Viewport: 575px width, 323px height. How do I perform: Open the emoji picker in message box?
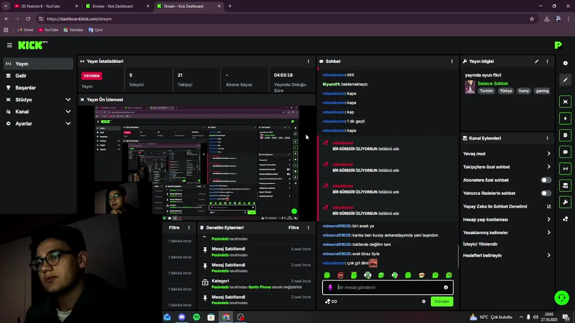pos(446,288)
